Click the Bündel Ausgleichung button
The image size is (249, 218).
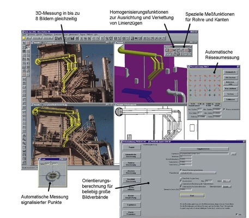[x=132, y=197]
